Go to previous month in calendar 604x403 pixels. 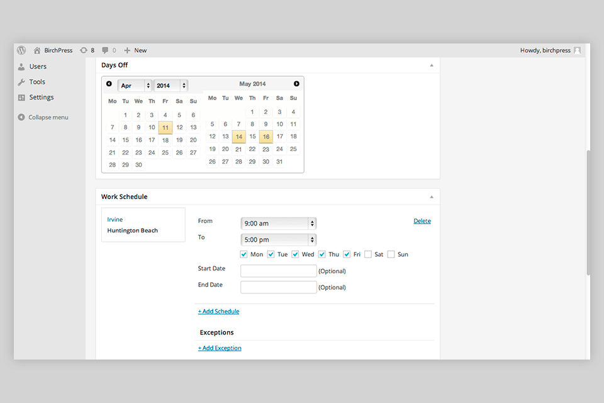point(109,84)
